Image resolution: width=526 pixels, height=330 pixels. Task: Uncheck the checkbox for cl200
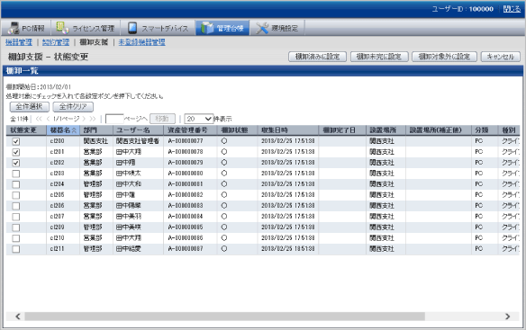[x=16, y=141]
